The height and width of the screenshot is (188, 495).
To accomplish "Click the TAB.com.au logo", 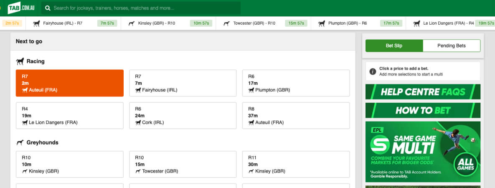I will (x=21, y=8).
